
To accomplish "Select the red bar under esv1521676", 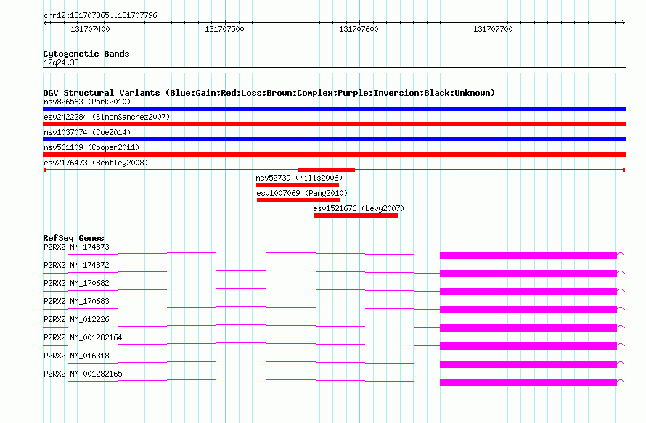I will click(356, 215).
